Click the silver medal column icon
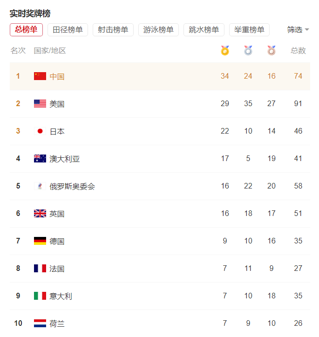The image size is (319, 337). coord(248,50)
